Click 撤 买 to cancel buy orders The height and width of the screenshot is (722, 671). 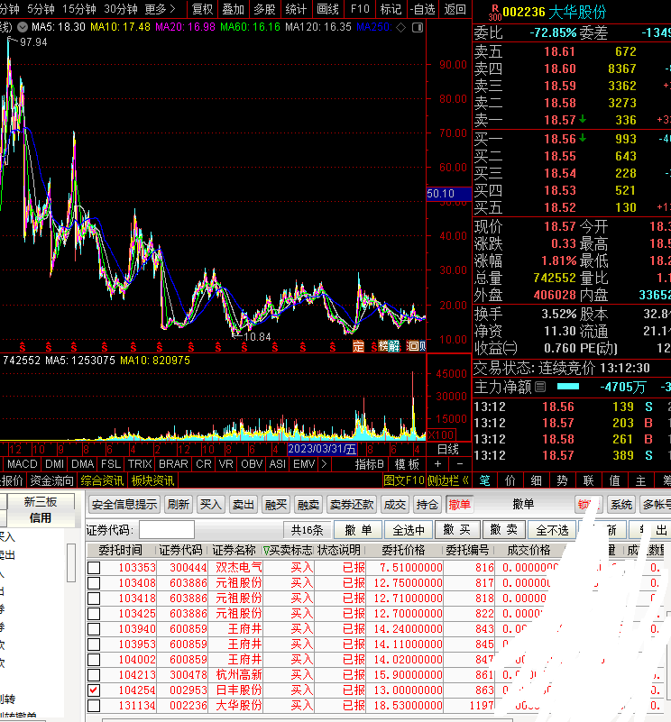[x=456, y=530]
